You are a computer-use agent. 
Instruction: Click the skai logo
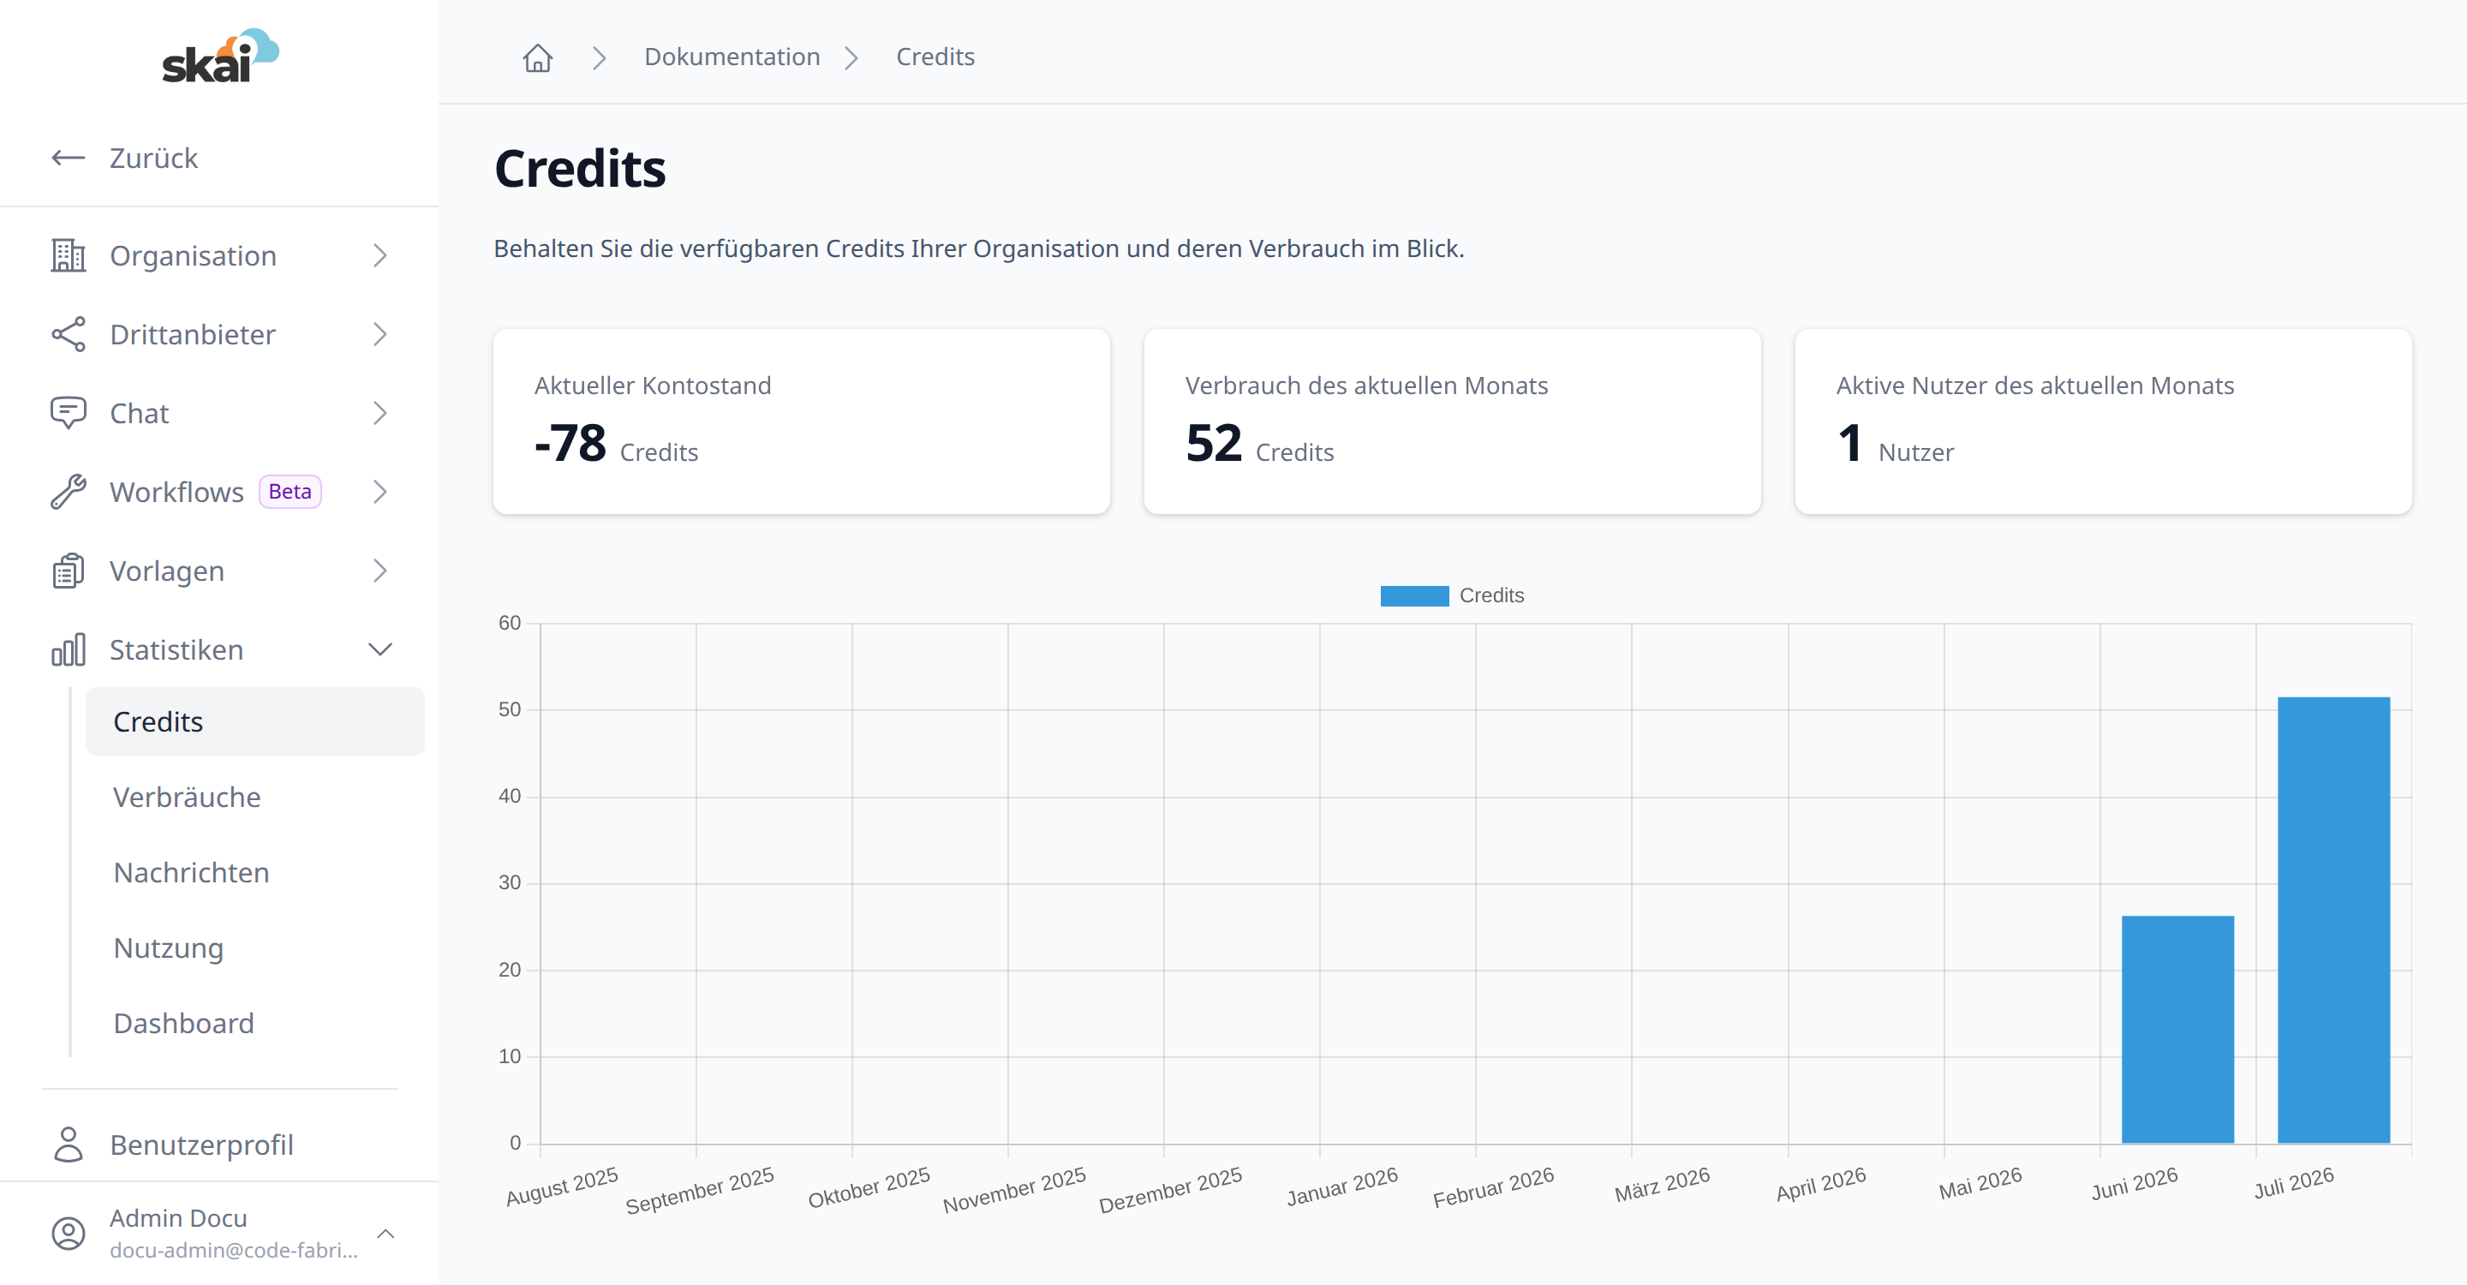(x=220, y=56)
